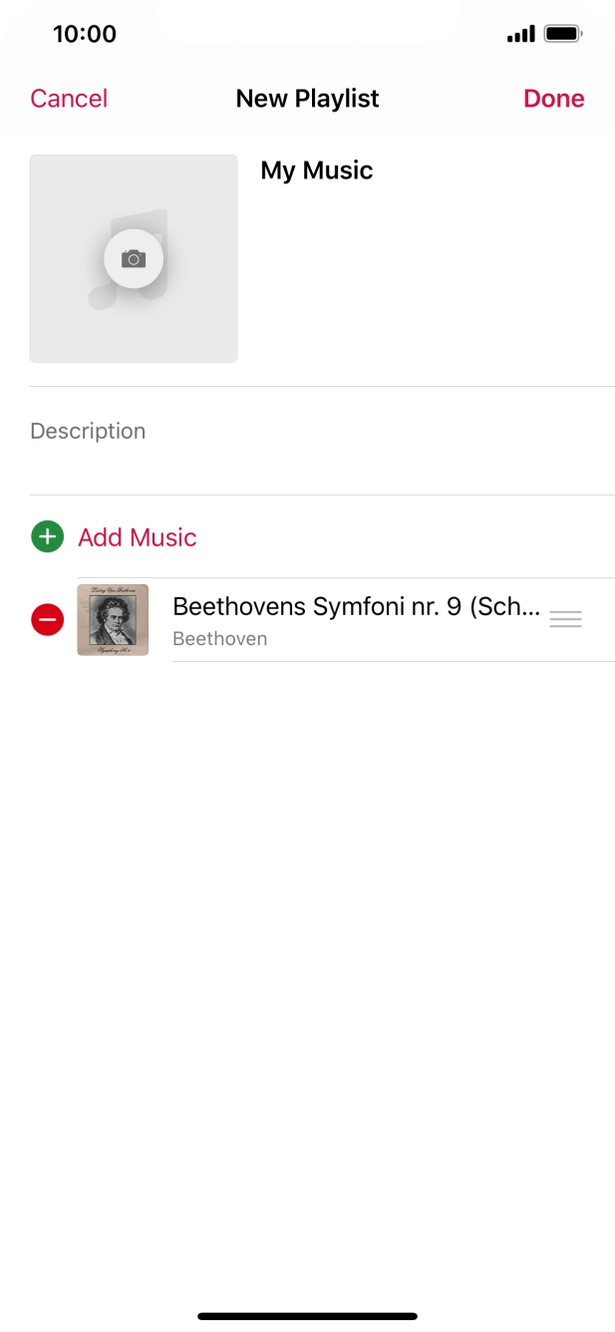Tap the cellular signal strength icon
This screenshot has width=615, height=1332.
pos(520,35)
